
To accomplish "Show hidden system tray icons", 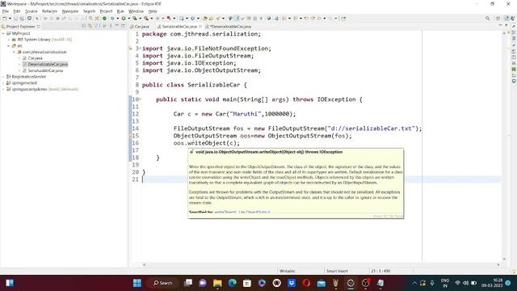I will tap(414, 283).
